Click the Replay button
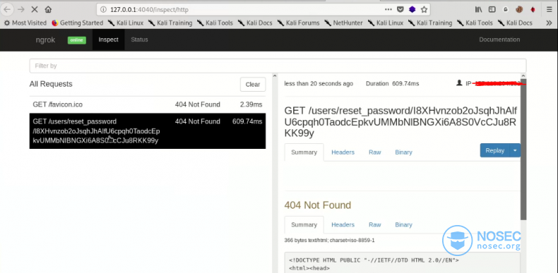The height and width of the screenshot is (273, 558). (494, 150)
